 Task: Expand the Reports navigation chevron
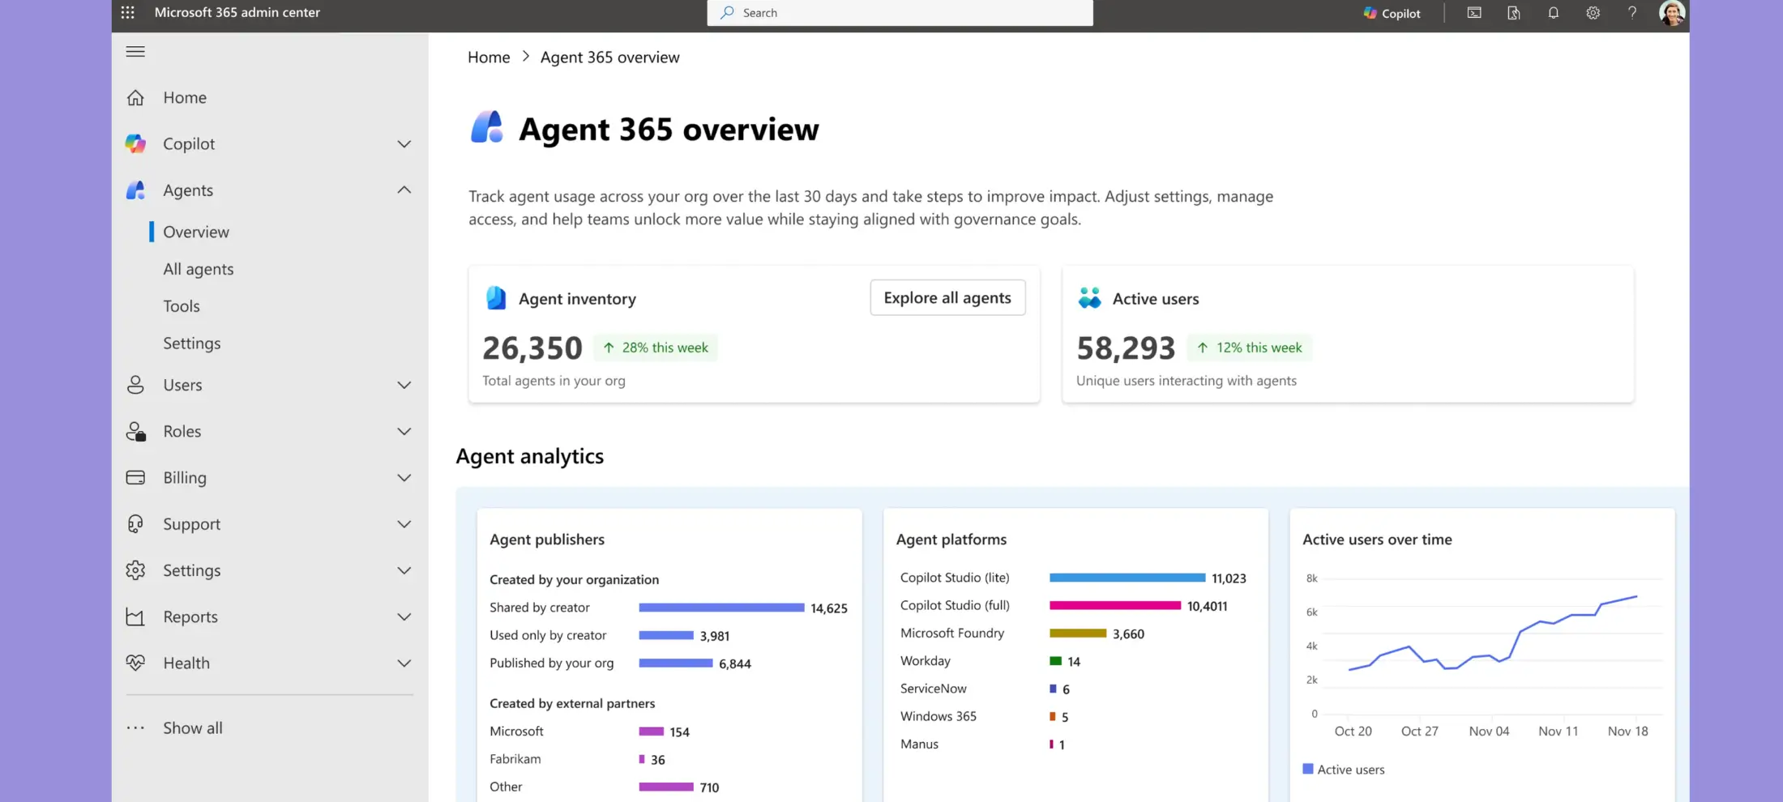pyautogui.click(x=404, y=617)
